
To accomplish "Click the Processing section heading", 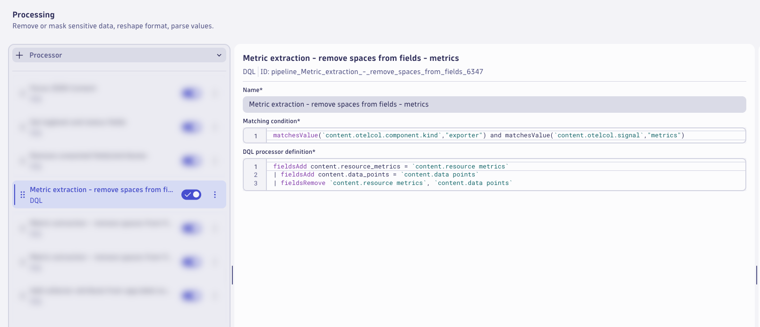I will coord(34,15).
